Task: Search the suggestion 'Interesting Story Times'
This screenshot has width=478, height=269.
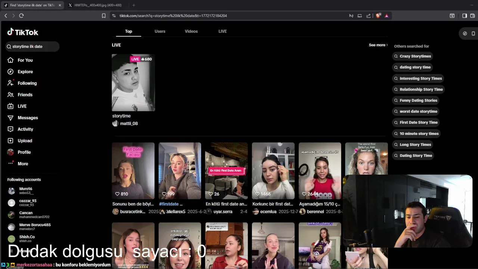Action: [418, 78]
